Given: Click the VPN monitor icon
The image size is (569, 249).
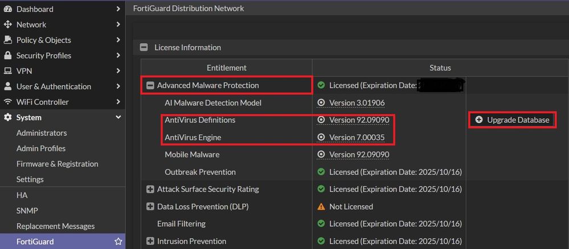Looking at the screenshot, I should tap(7, 71).
